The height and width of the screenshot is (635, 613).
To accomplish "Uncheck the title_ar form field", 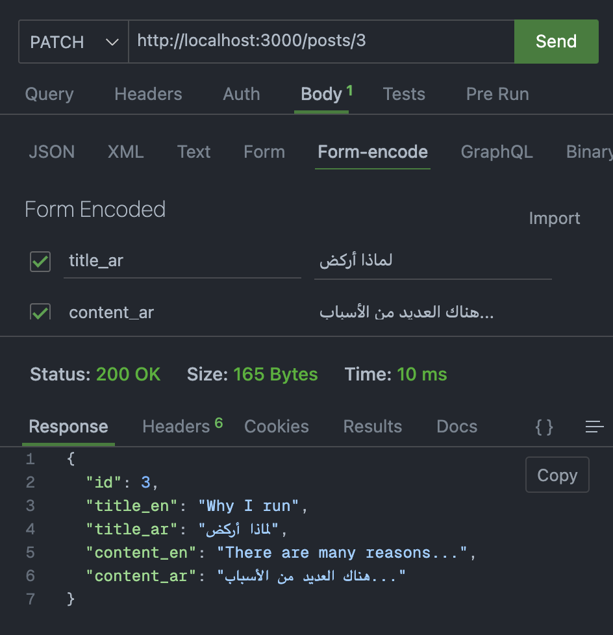I will (x=40, y=261).
